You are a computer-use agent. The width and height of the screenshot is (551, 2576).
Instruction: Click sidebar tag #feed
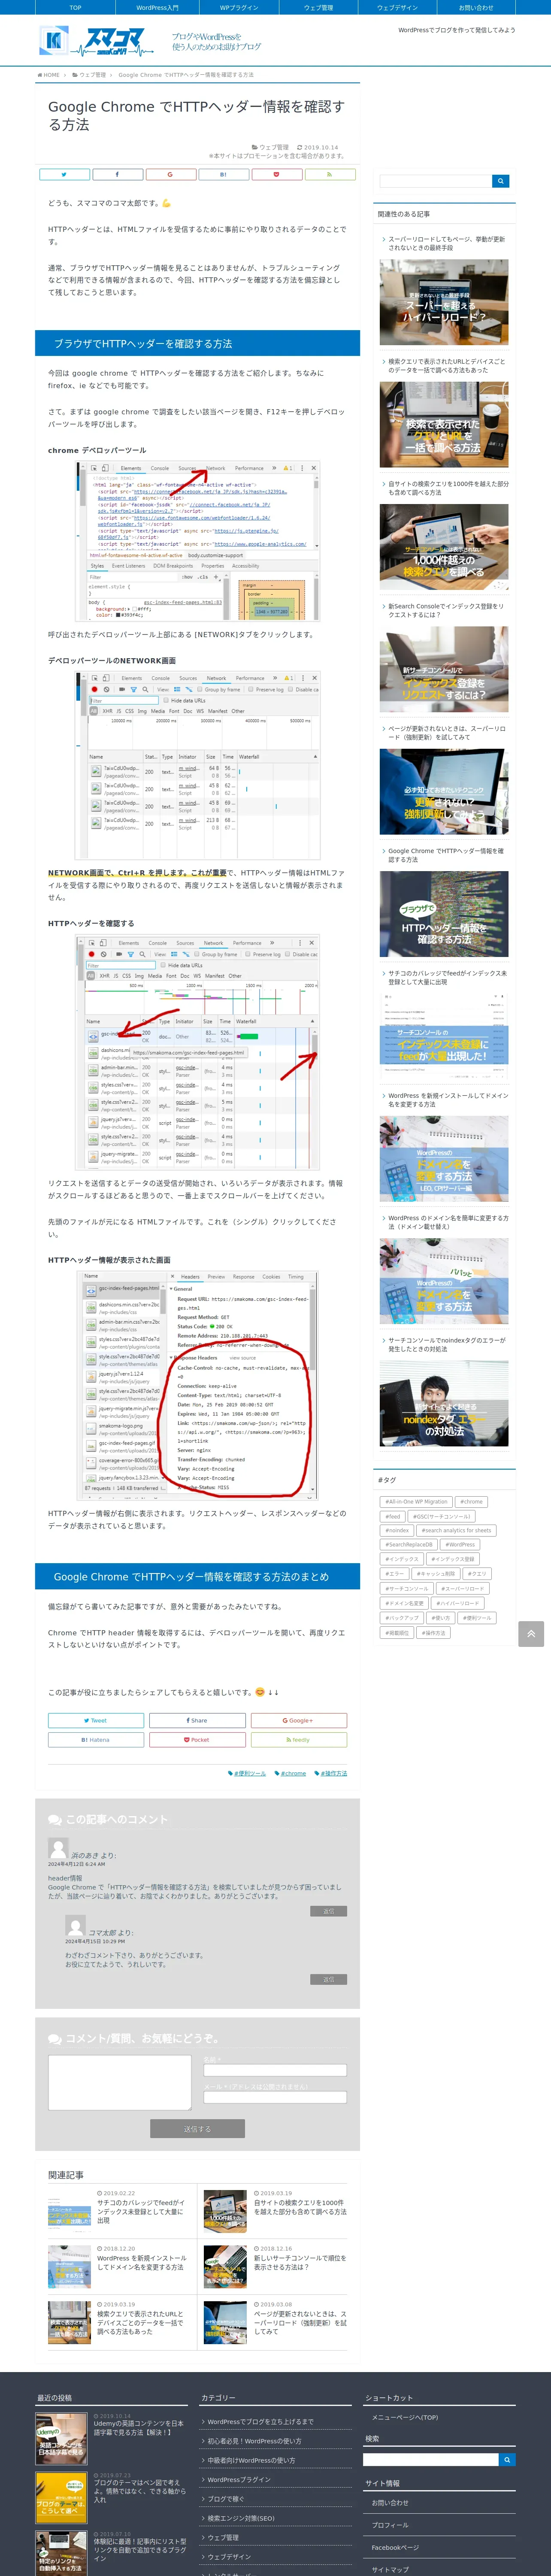coord(393,1516)
